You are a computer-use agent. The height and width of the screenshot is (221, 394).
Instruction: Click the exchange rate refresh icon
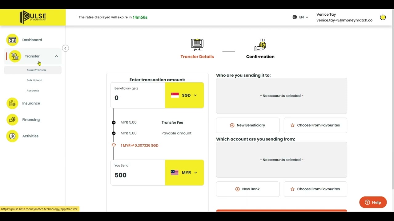(114, 145)
